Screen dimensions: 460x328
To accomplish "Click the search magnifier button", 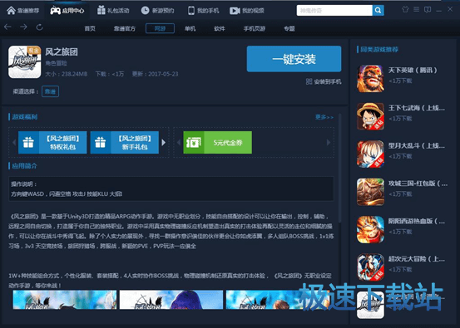I will tap(378, 11).
